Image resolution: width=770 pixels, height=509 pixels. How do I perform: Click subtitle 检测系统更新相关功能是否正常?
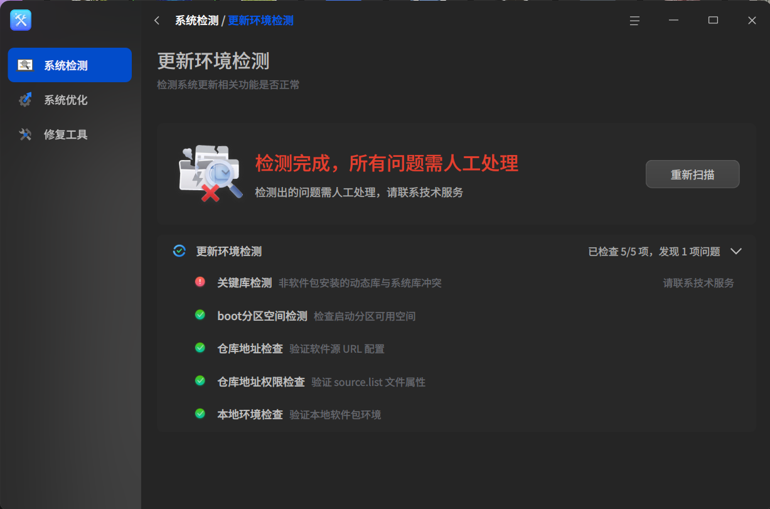(x=228, y=85)
